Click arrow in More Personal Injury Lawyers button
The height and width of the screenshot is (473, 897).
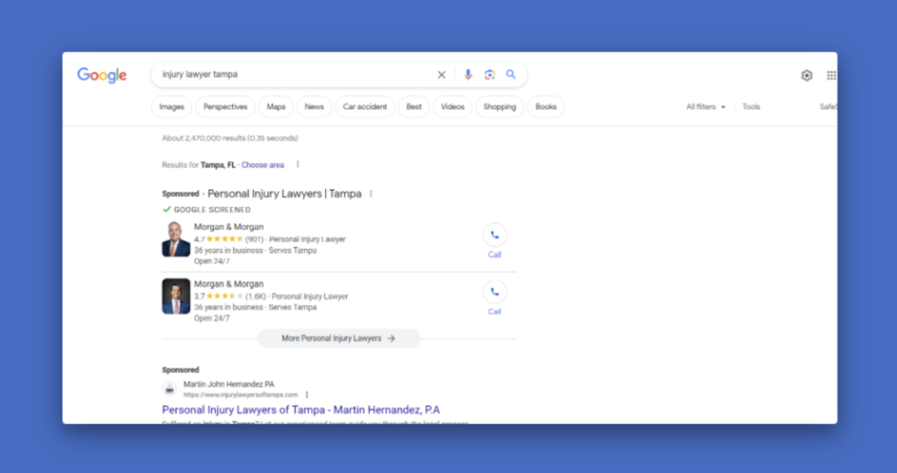coord(392,339)
